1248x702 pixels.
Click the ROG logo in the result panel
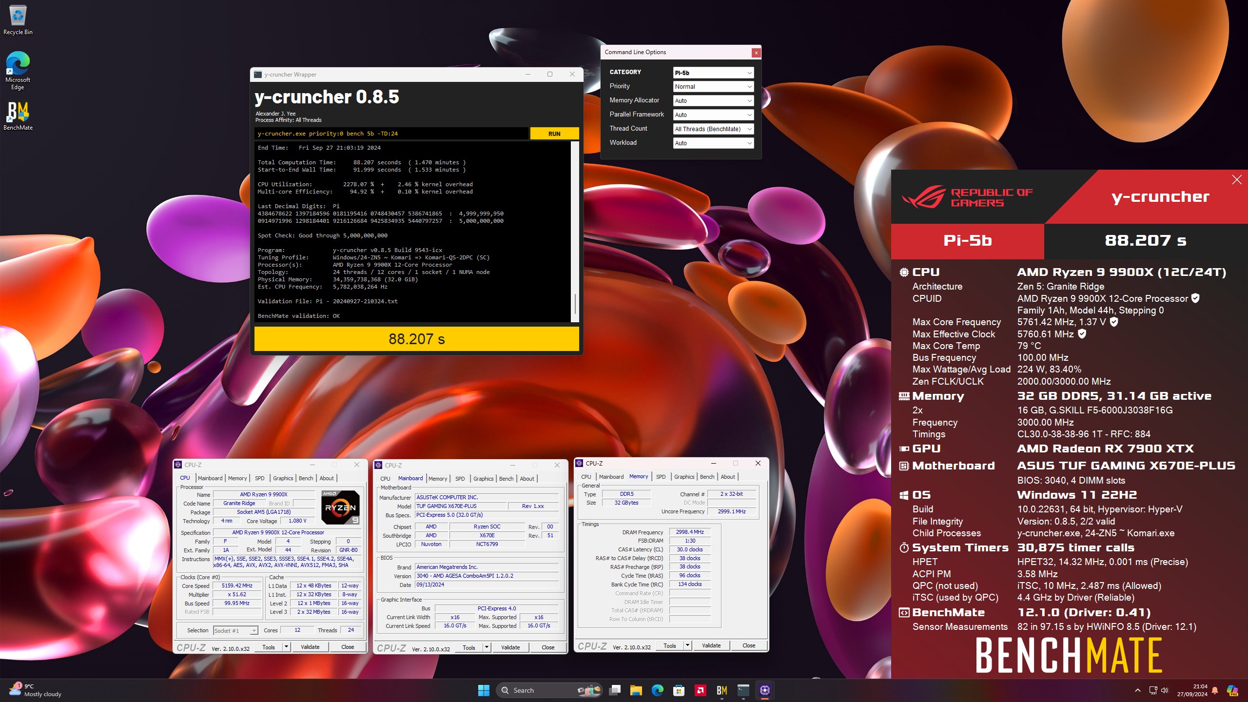coord(923,196)
